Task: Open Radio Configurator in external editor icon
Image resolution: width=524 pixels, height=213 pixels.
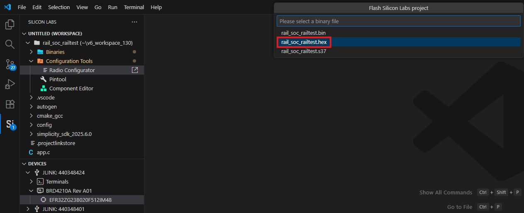Action: 135,70
